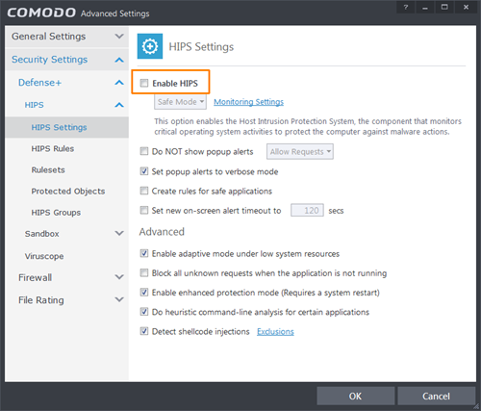Expand File Rating chevron
The image size is (481, 411).
[x=119, y=299]
